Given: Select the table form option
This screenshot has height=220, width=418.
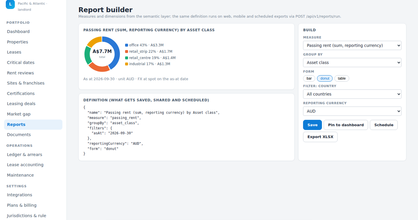Looking at the screenshot, I should point(342,79).
